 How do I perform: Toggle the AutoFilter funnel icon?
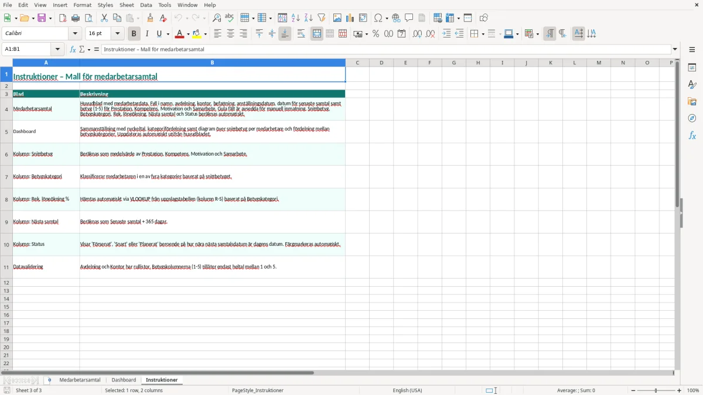tap(322, 18)
